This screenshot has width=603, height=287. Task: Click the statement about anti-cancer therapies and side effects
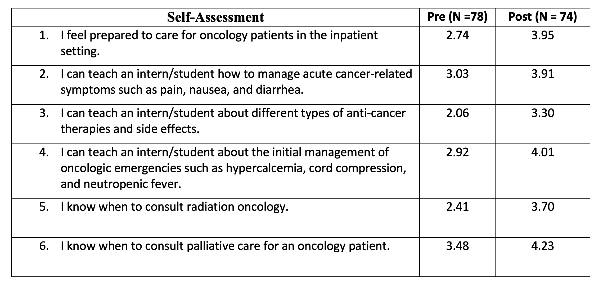(x=233, y=121)
